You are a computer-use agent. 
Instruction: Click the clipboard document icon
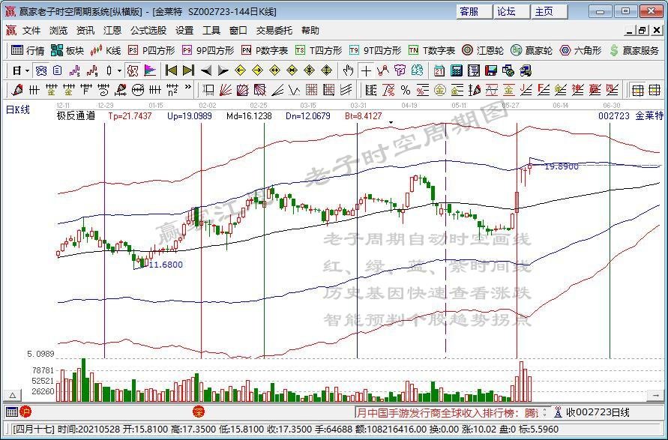click(x=58, y=70)
